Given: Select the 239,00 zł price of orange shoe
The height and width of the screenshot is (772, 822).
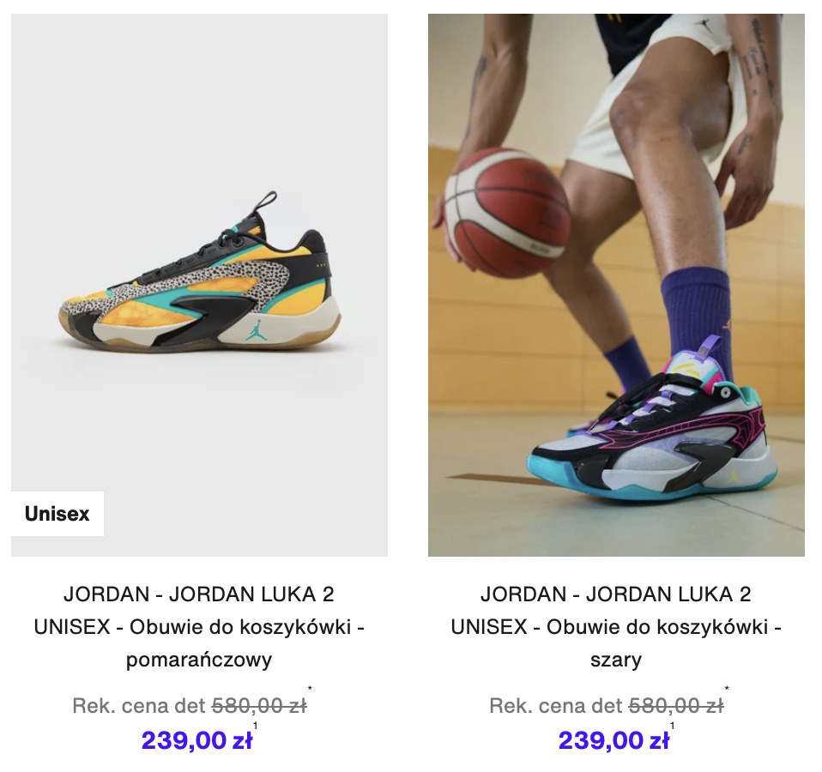Looking at the screenshot, I should pyautogui.click(x=197, y=740).
